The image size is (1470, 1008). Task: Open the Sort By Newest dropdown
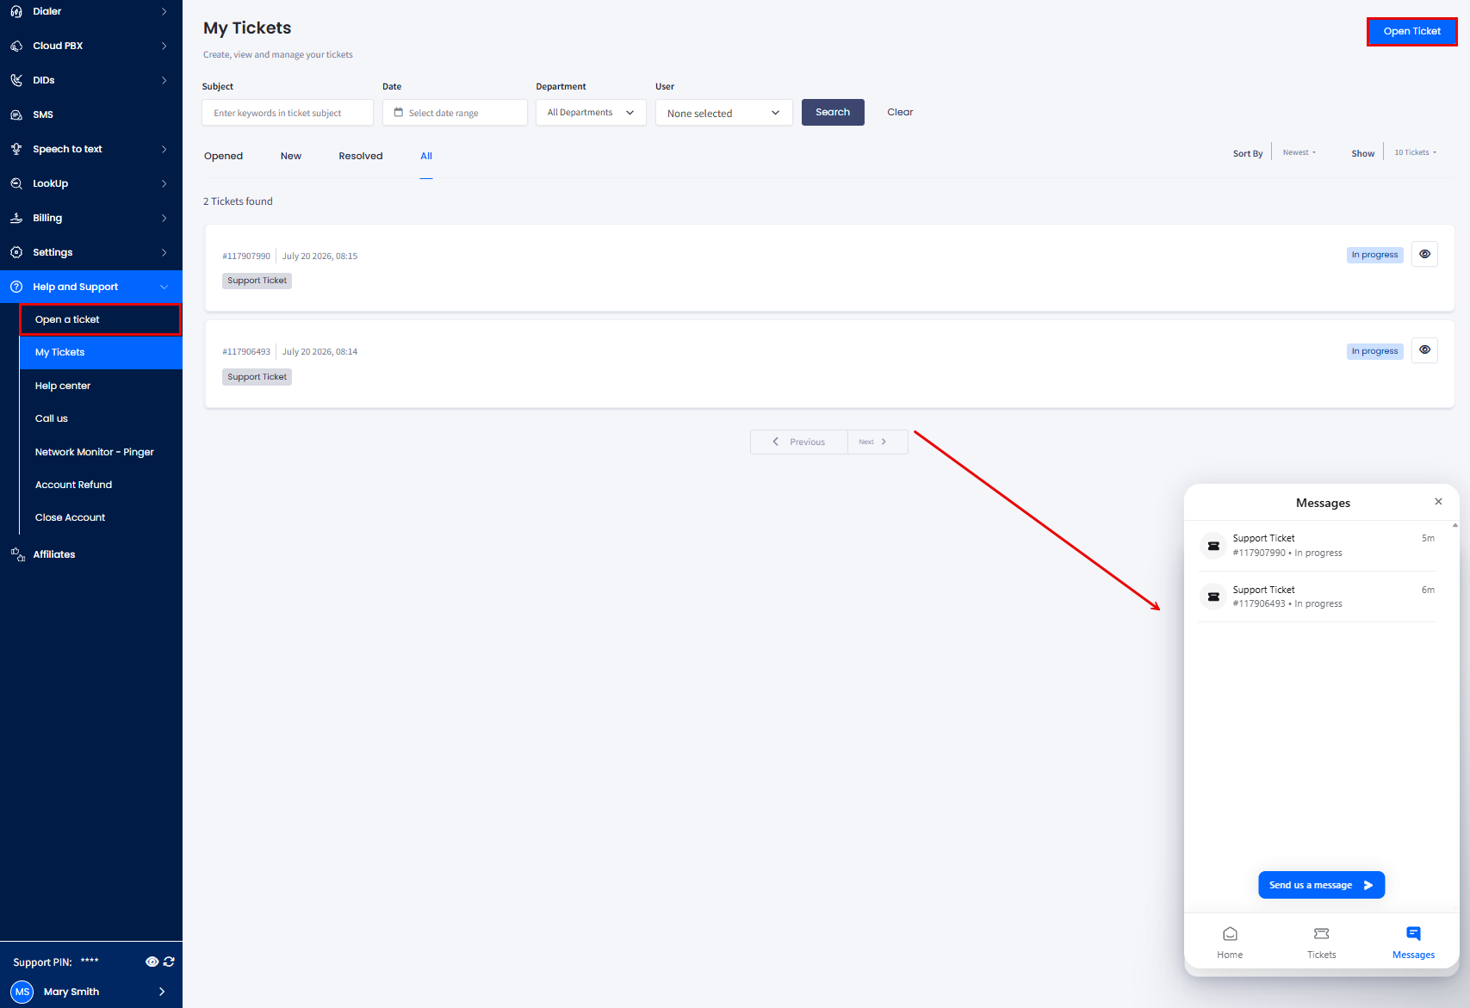(1299, 152)
